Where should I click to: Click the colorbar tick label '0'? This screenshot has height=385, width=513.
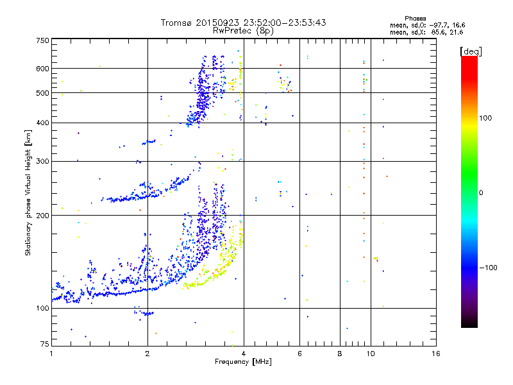[481, 193]
